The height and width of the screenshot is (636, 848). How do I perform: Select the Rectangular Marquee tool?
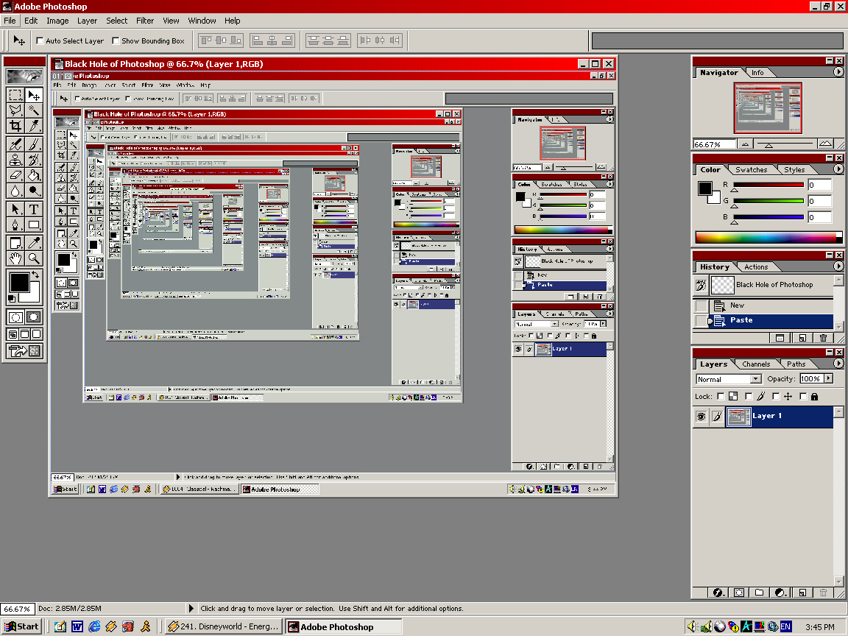(x=15, y=95)
